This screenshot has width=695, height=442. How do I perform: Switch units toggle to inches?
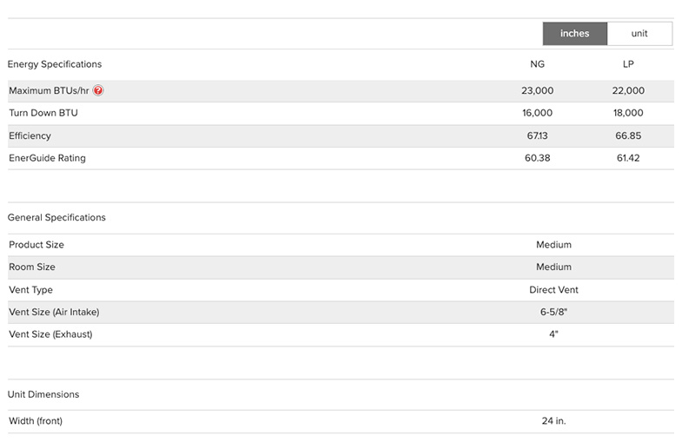574,34
